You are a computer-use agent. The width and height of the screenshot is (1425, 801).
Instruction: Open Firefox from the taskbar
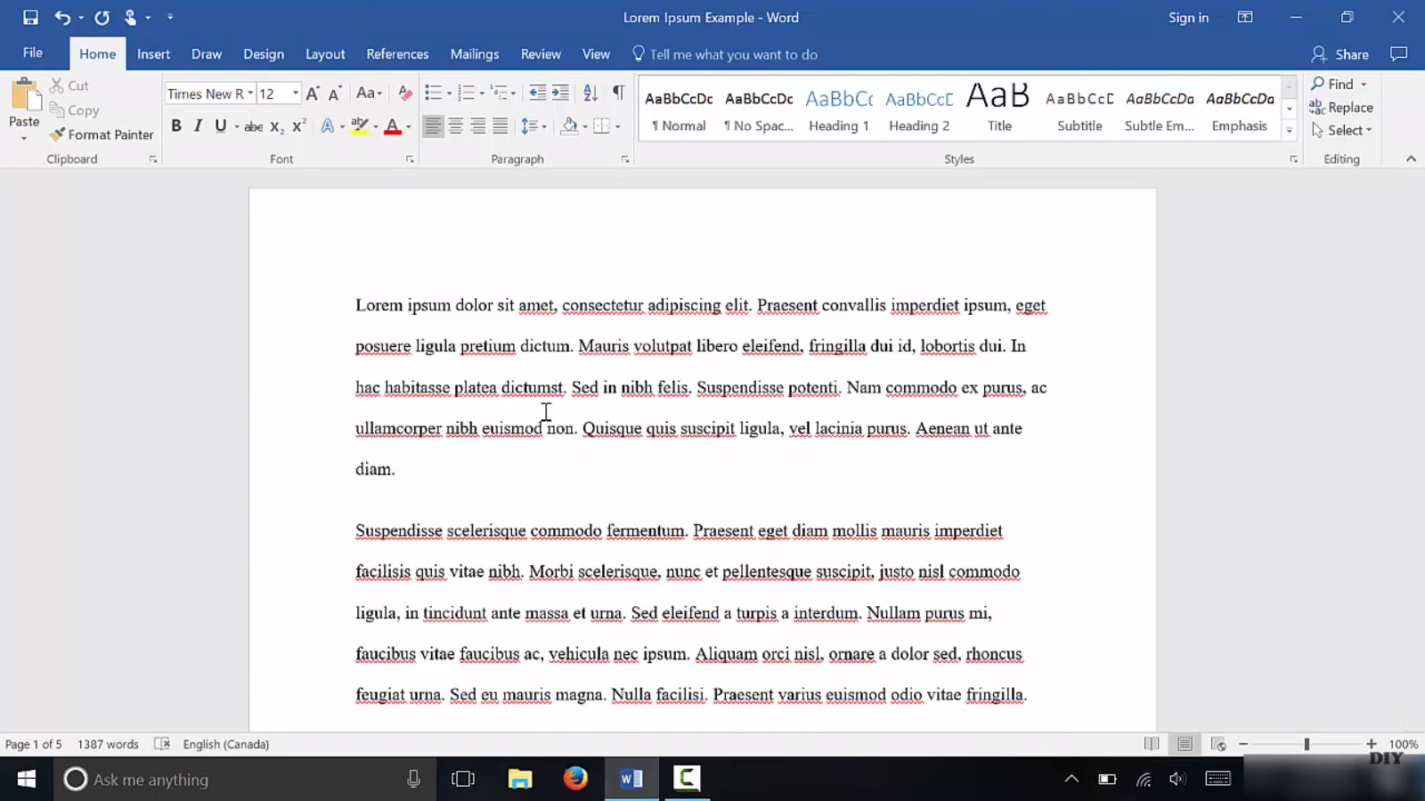pyautogui.click(x=575, y=779)
